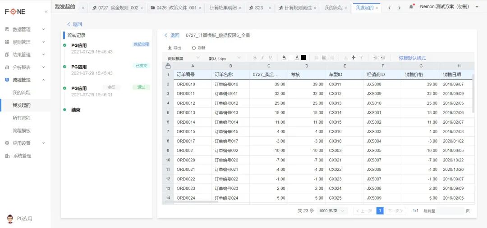This screenshot has width=487, height=228.
Task: Open 系统管理 in the sidebar
Action: (x=25, y=156)
